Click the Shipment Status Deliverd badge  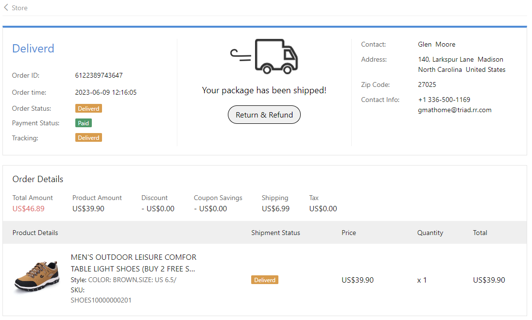point(265,280)
